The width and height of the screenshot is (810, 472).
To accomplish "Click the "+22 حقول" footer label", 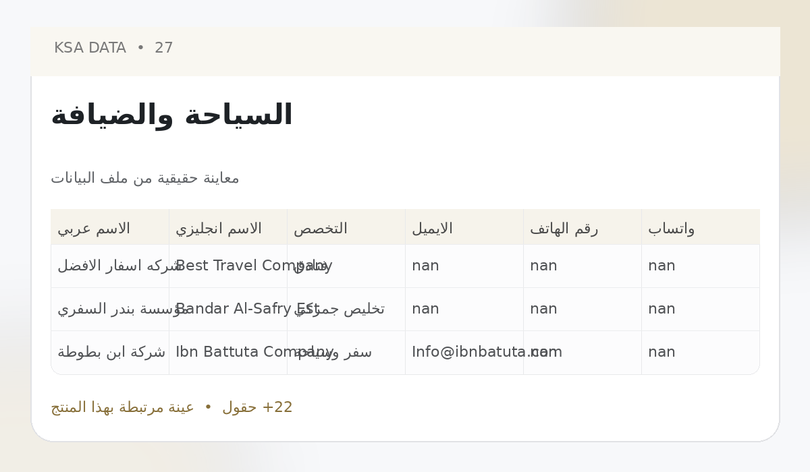I will (257, 408).
